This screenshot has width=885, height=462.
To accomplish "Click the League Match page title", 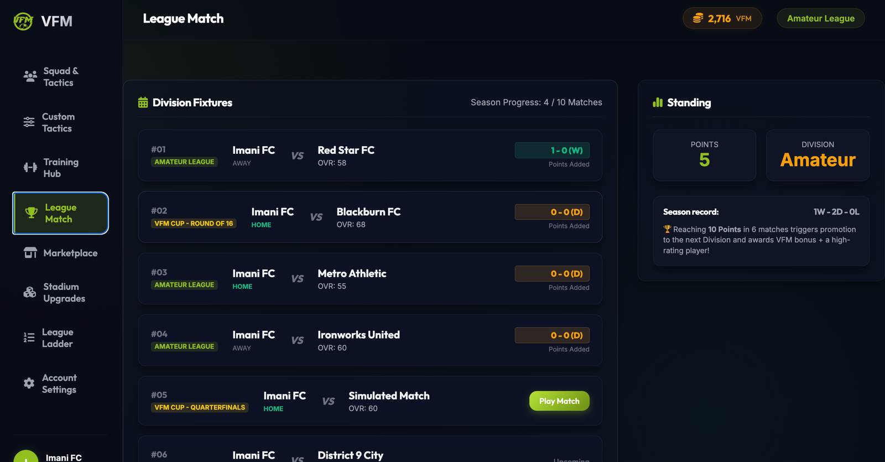I will (183, 18).
